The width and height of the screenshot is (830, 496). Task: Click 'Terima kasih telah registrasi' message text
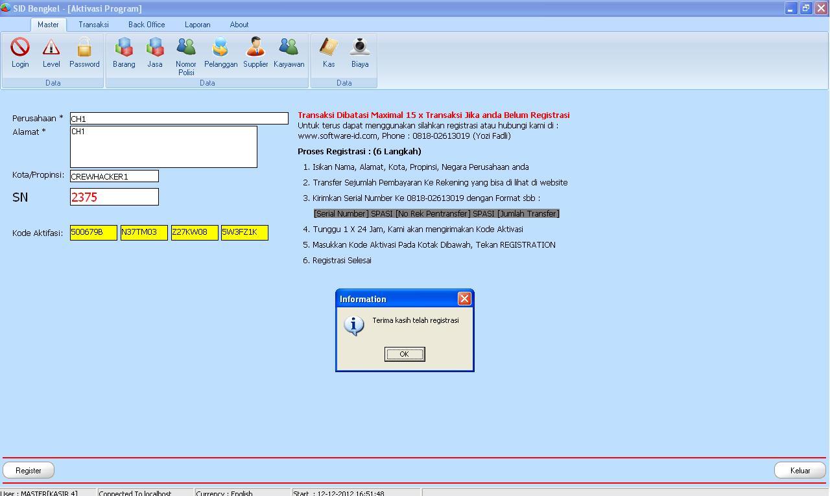(x=415, y=320)
